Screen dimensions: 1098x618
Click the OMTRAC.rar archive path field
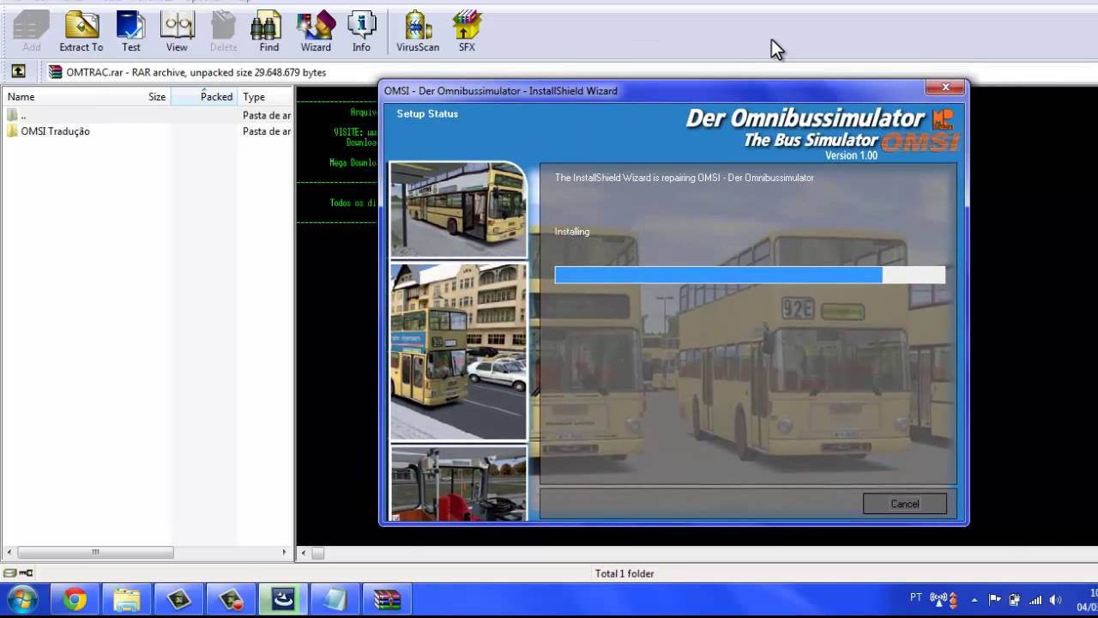click(x=566, y=72)
